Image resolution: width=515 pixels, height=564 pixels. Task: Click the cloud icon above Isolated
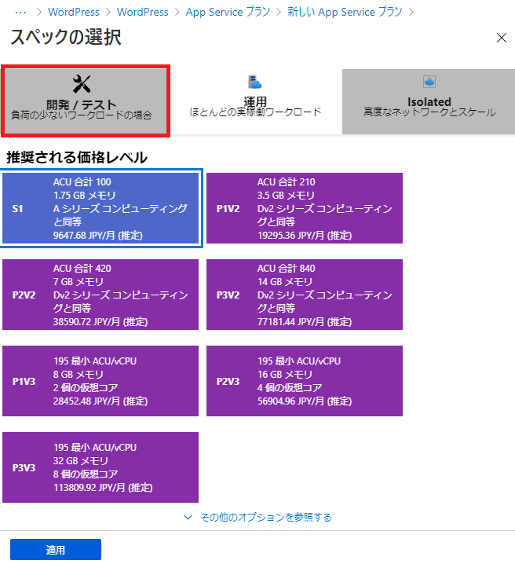[429, 82]
